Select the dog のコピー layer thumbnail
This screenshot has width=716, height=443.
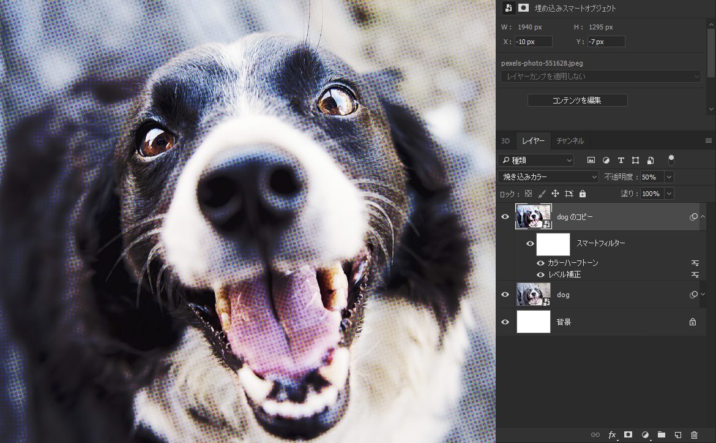coord(534,216)
